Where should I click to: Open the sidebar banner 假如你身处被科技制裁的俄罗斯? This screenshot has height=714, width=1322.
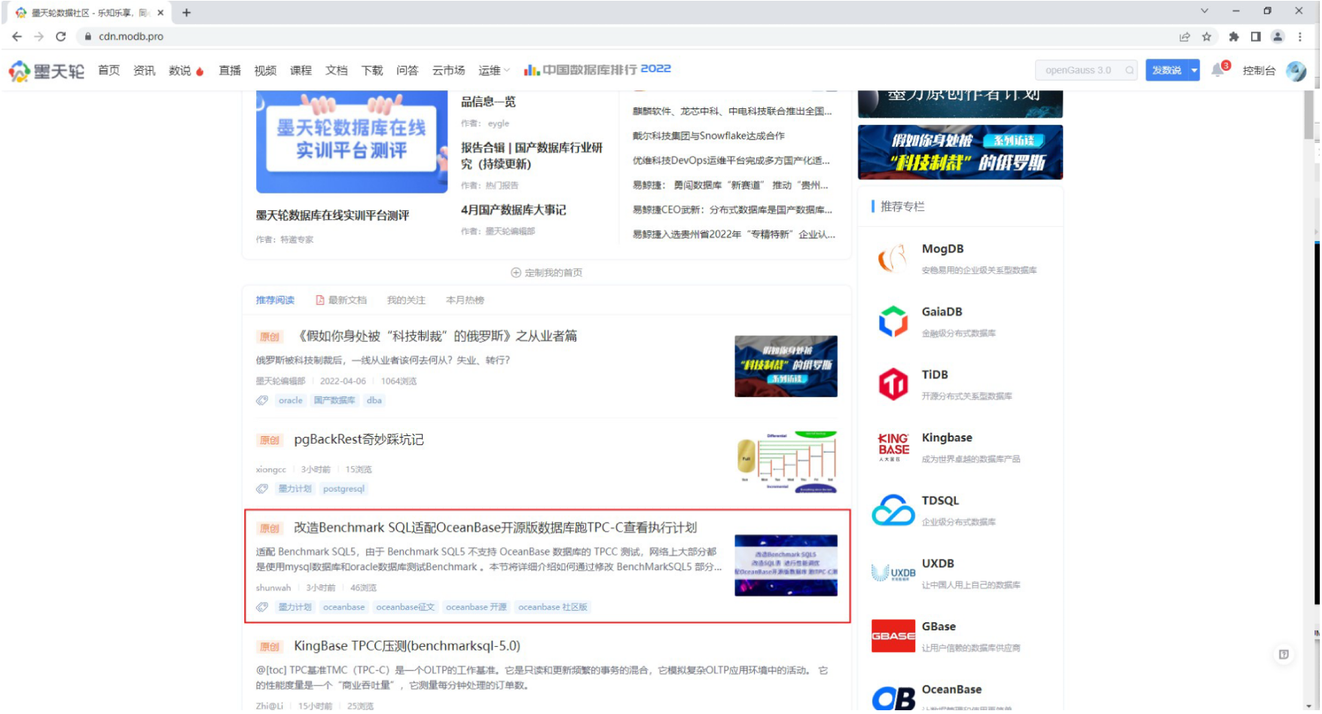click(960, 152)
